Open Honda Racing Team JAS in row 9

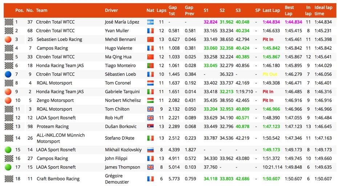(x=60, y=92)
